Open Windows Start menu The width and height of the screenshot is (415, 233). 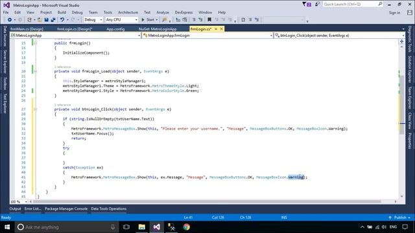pos(7,227)
